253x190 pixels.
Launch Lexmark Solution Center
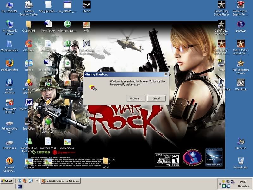click(x=28, y=5)
